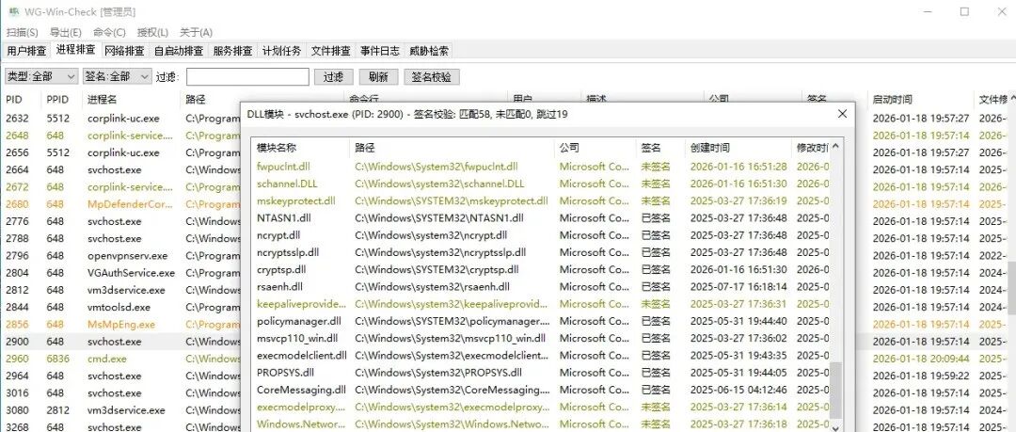The image size is (1016, 432).
Task: Open the 授权(L) menu
Action: pyautogui.click(x=152, y=32)
